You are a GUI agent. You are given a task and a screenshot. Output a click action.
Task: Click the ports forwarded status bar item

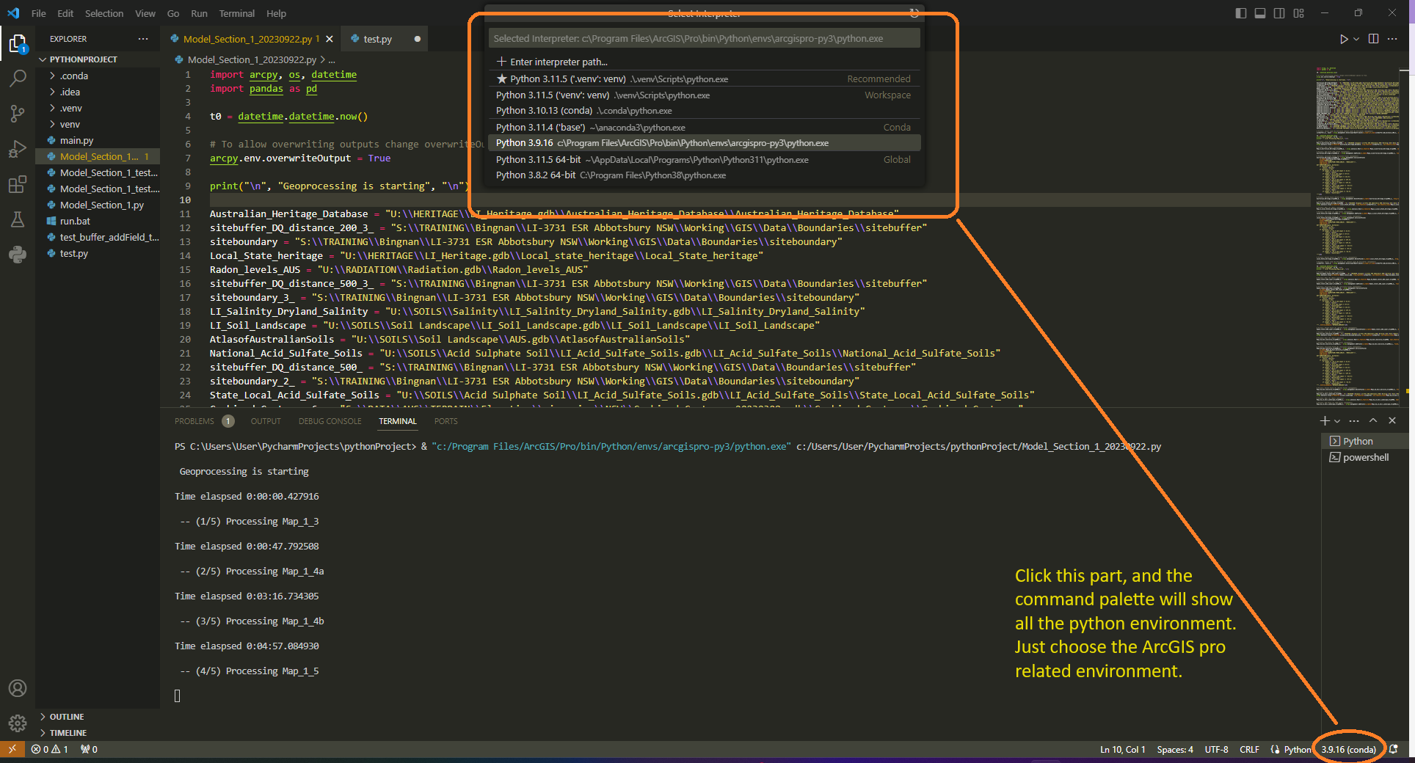click(x=89, y=749)
